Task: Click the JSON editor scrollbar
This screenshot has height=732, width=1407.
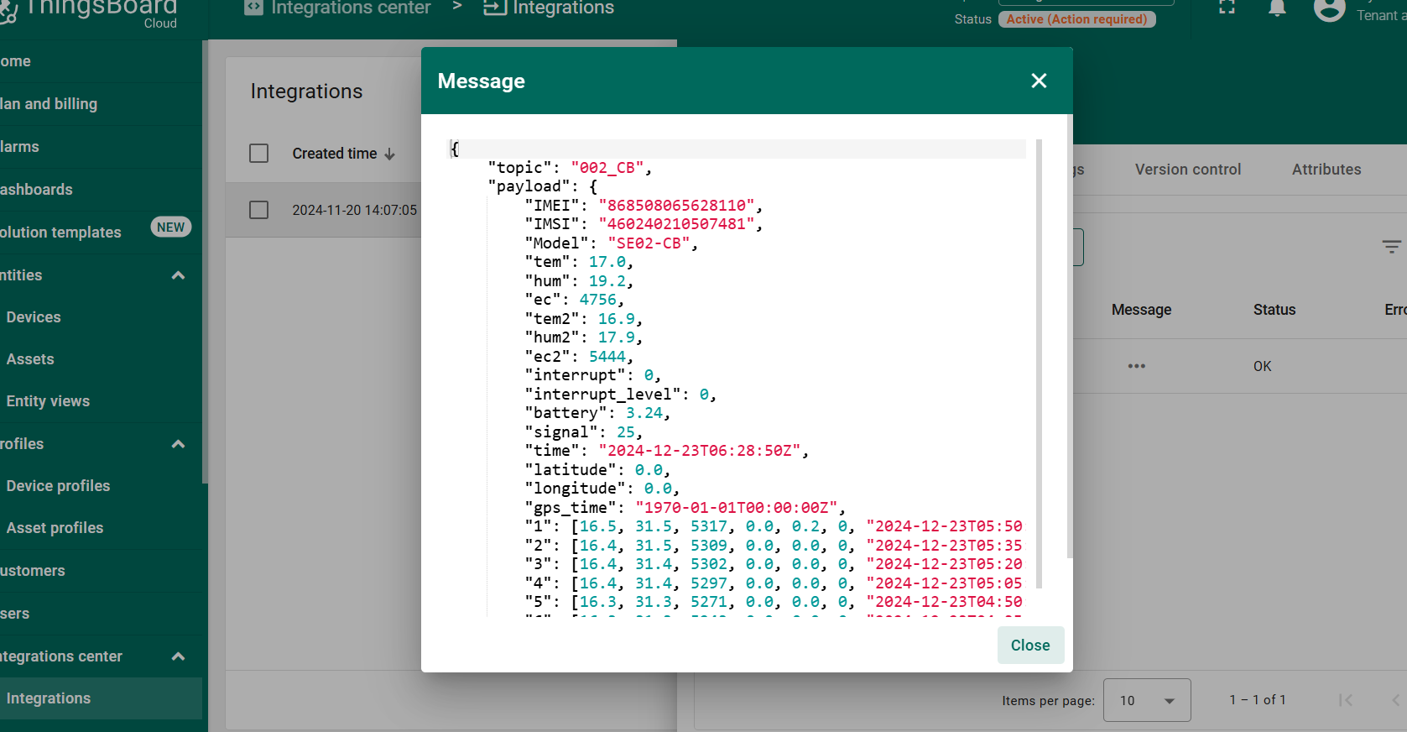Action: click(1040, 363)
